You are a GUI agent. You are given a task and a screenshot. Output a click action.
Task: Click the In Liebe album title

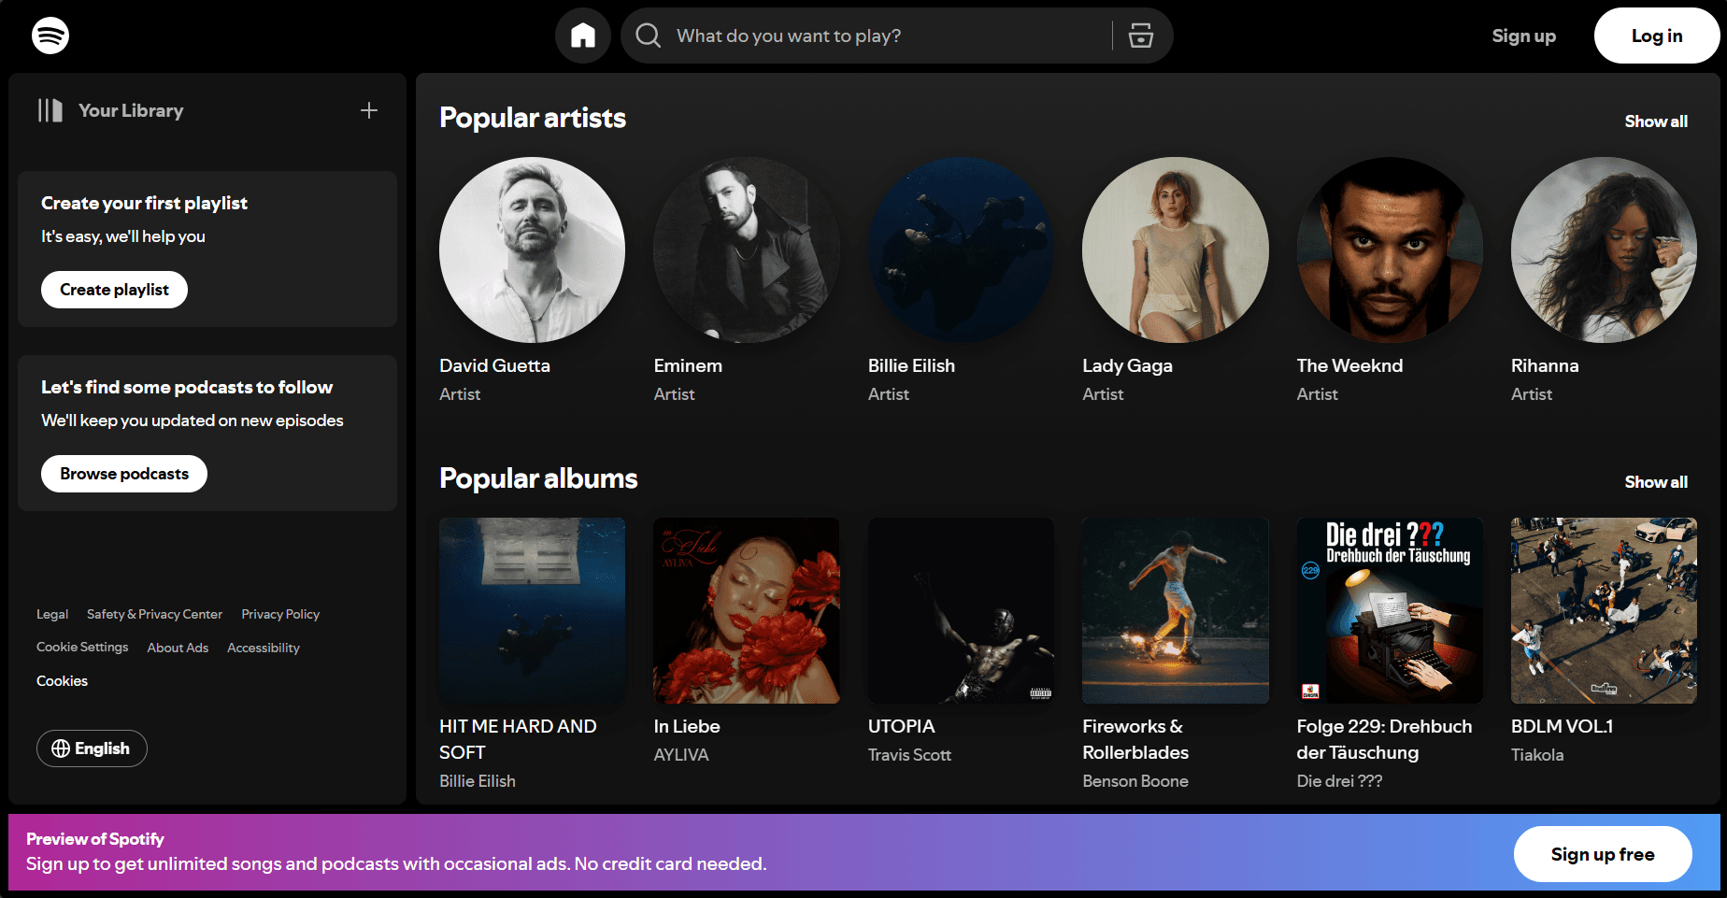click(687, 726)
